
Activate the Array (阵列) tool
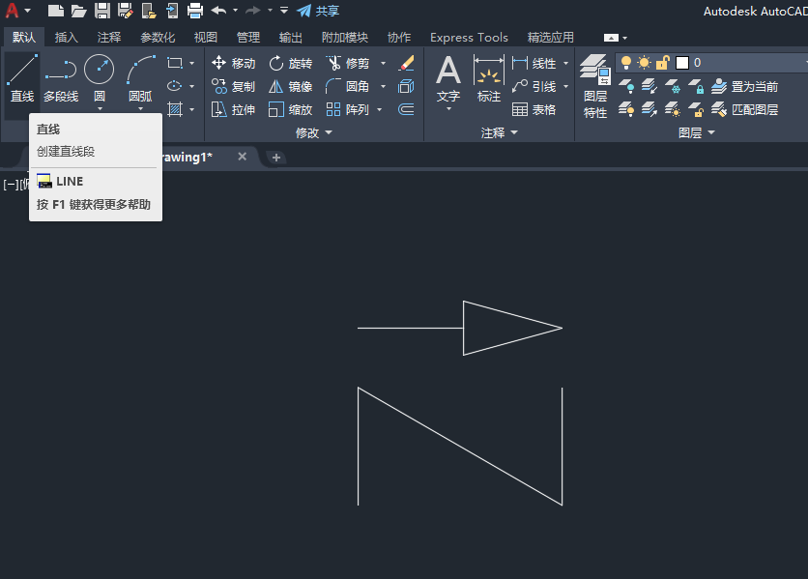pos(348,110)
